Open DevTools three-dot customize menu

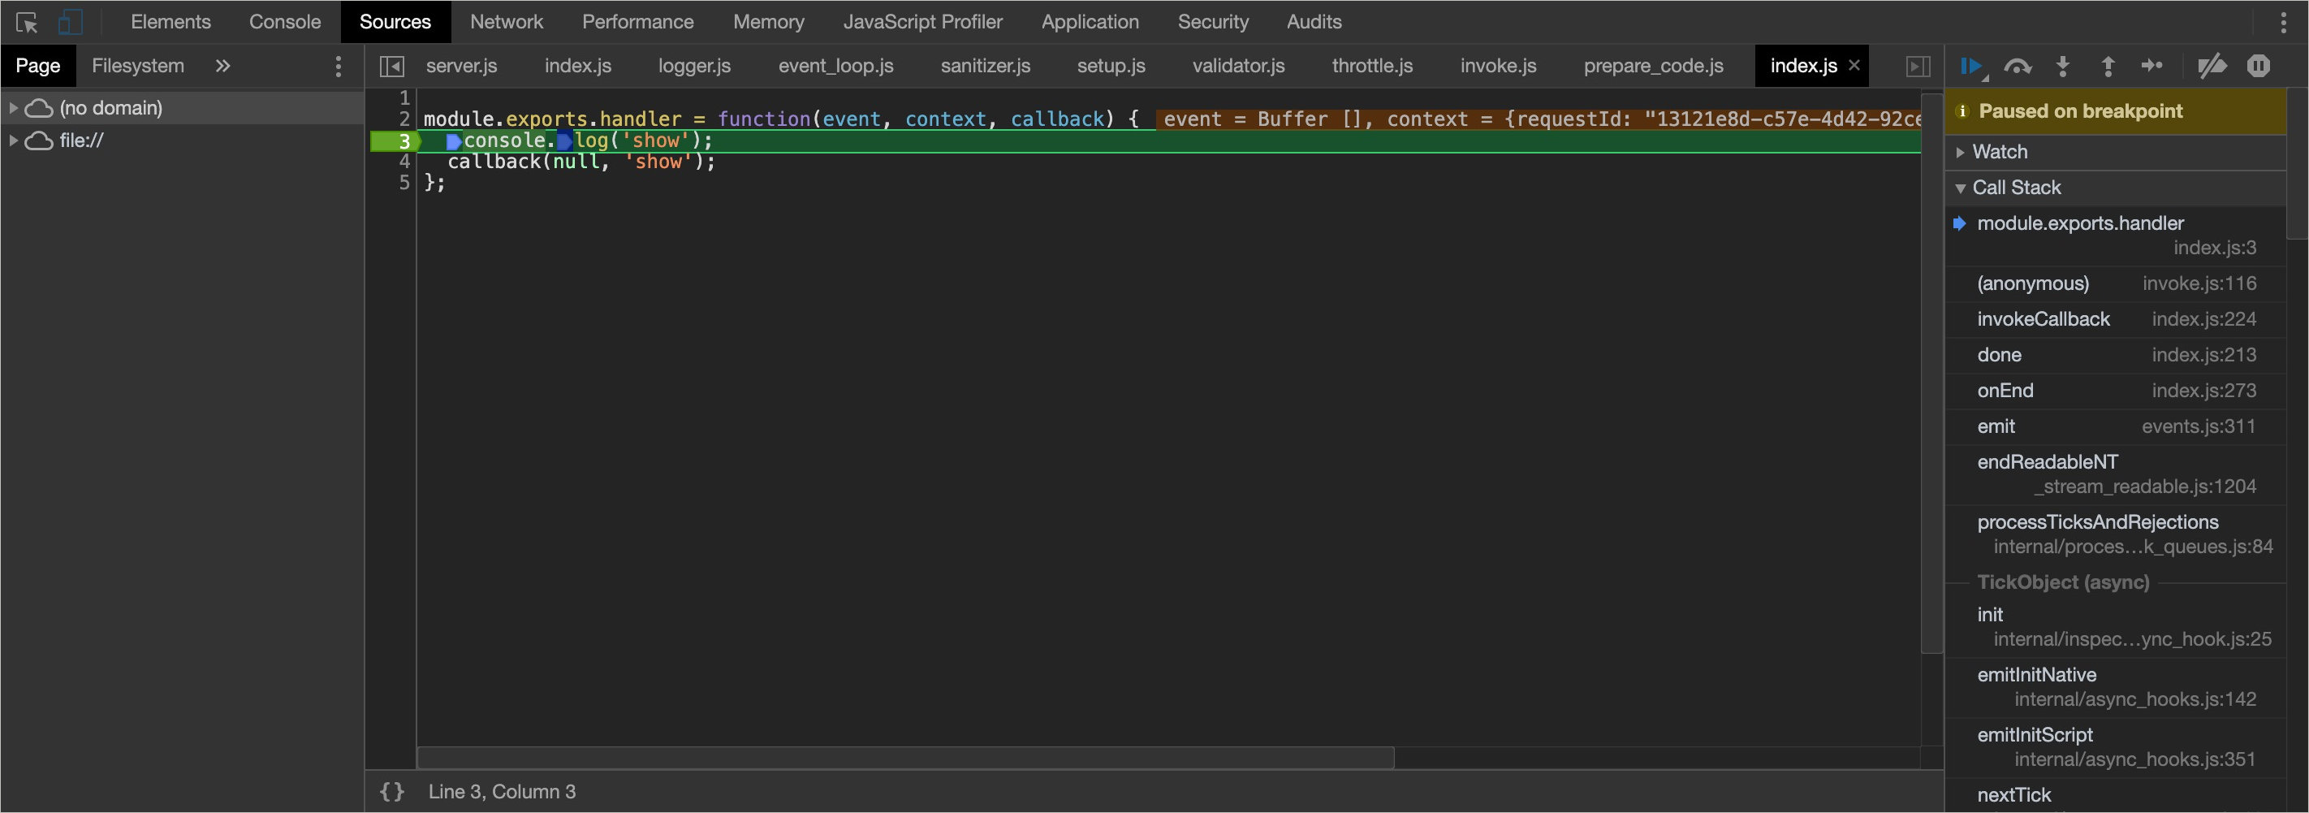point(2283,23)
